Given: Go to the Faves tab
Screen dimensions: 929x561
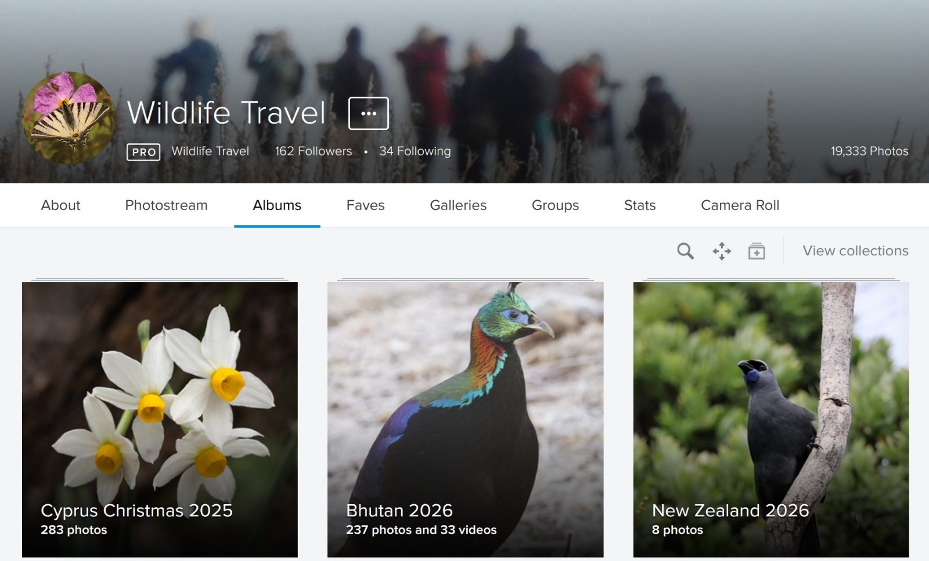Looking at the screenshot, I should (x=365, y=205).
